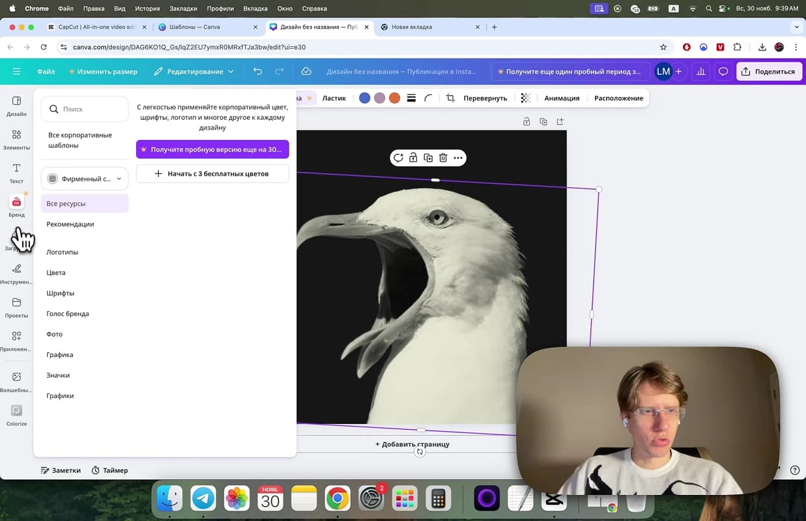Open the comments speech bubble icon
This screenshot has width=806, height=521.
point(723,72)
